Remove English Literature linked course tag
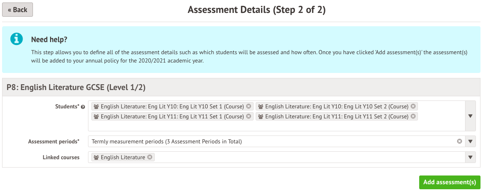 tap(150, 158)
